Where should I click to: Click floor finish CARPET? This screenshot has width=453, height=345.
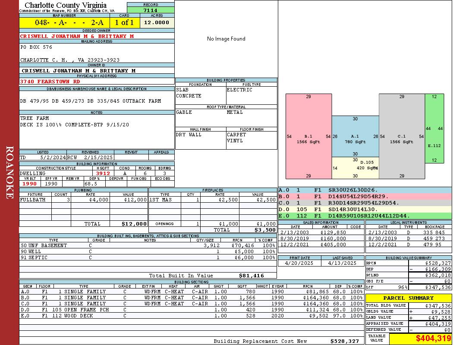pos(236,135)
